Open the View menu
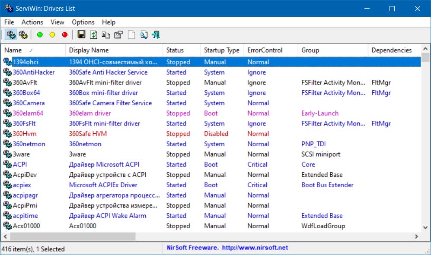 coord(57,22)
